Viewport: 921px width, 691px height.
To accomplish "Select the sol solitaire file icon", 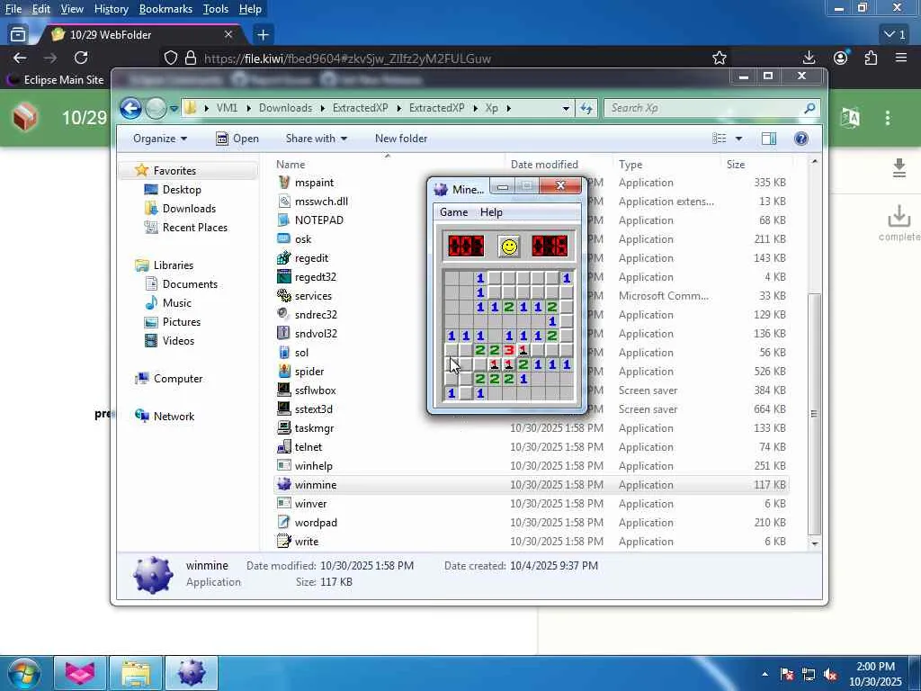I will pyautogui.click(x=283, y=353).
